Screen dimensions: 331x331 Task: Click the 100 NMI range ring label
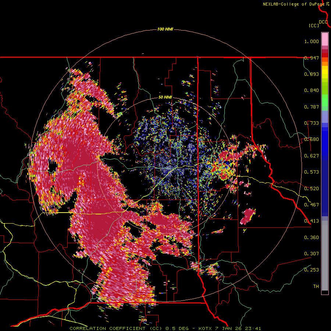(165, 29)
